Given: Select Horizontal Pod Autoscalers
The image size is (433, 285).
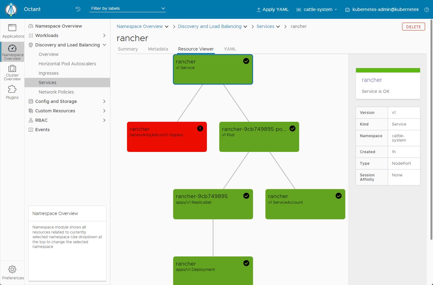Looking at the screenshot, I should [x=67, y=64].
